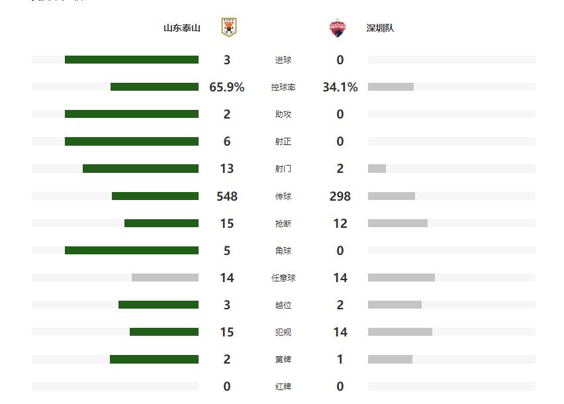Click the 控球率 possession stat label

pos(283,87)
